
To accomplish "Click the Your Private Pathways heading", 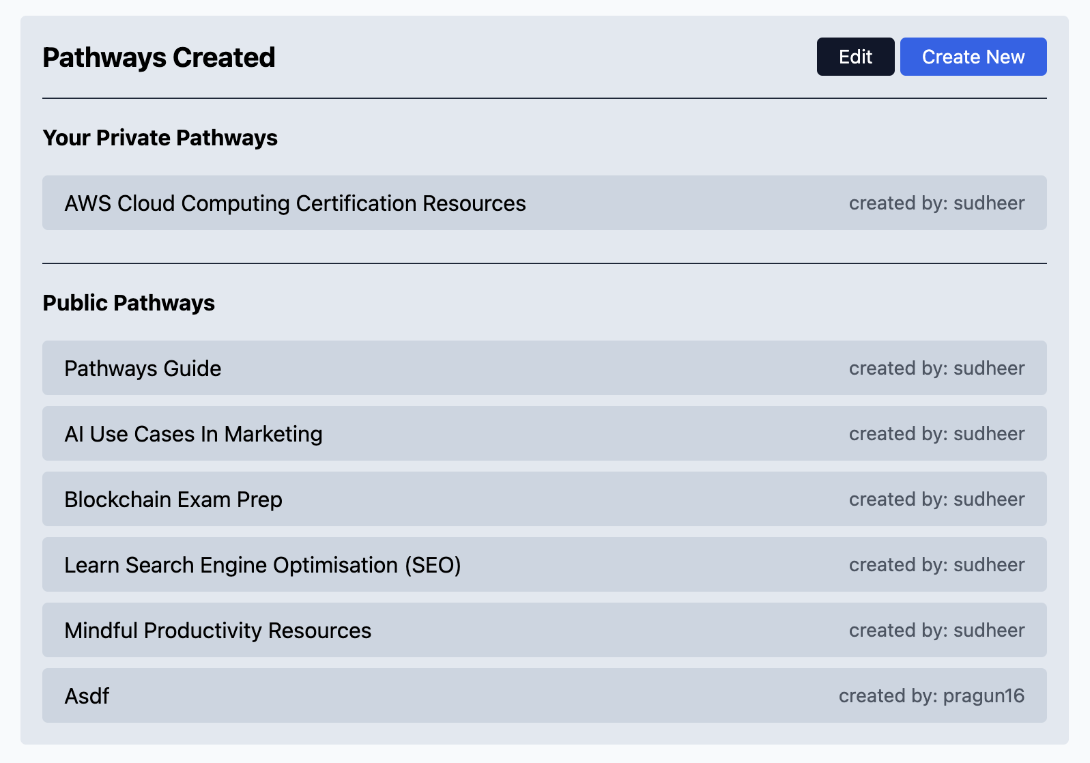I will tap(160, 138).
